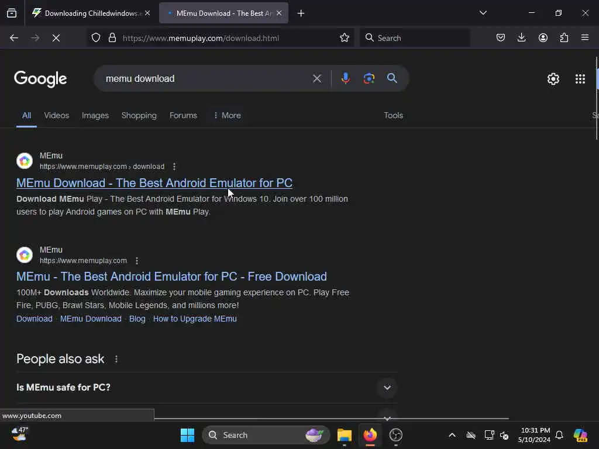Open Firefox application hamburger menu

(585, 38)
